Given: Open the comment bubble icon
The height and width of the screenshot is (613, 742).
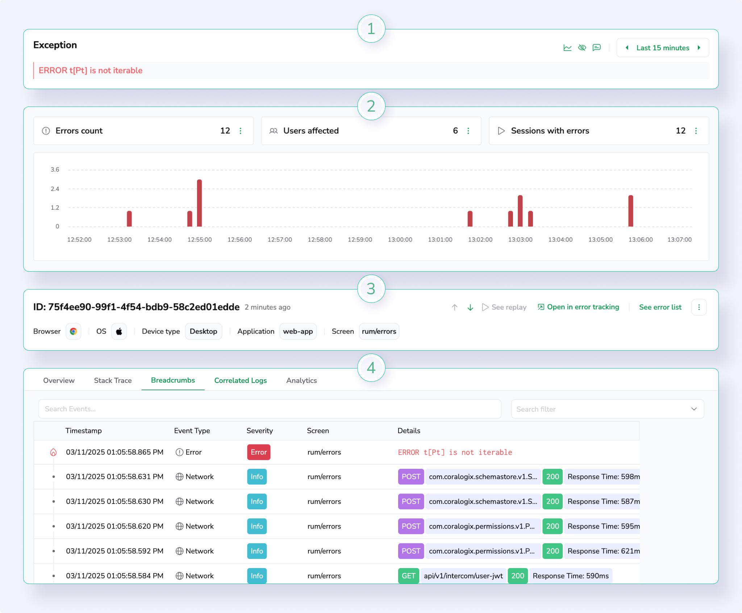Looking at the screenshot, I should (596, 48).
